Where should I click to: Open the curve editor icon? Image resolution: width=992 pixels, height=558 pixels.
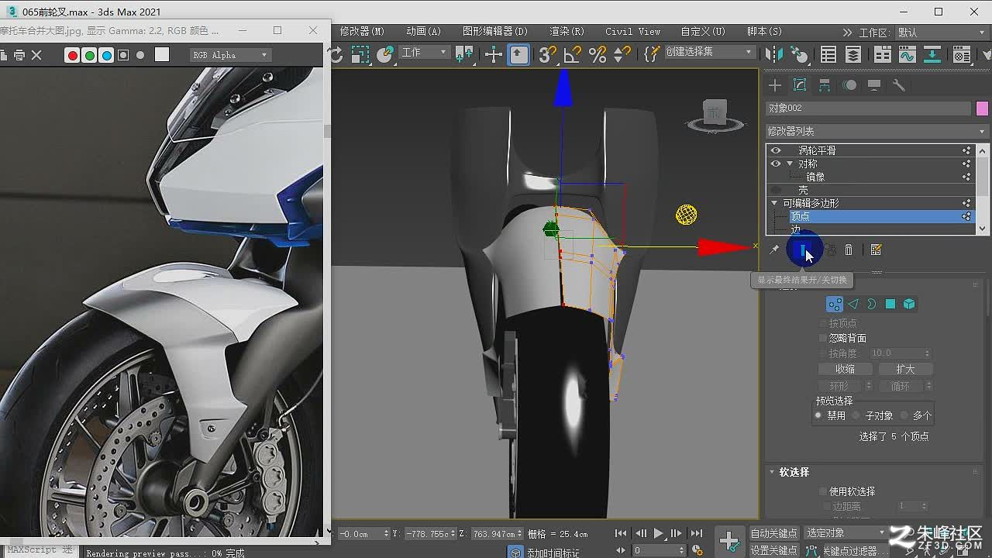coord(907,54)
